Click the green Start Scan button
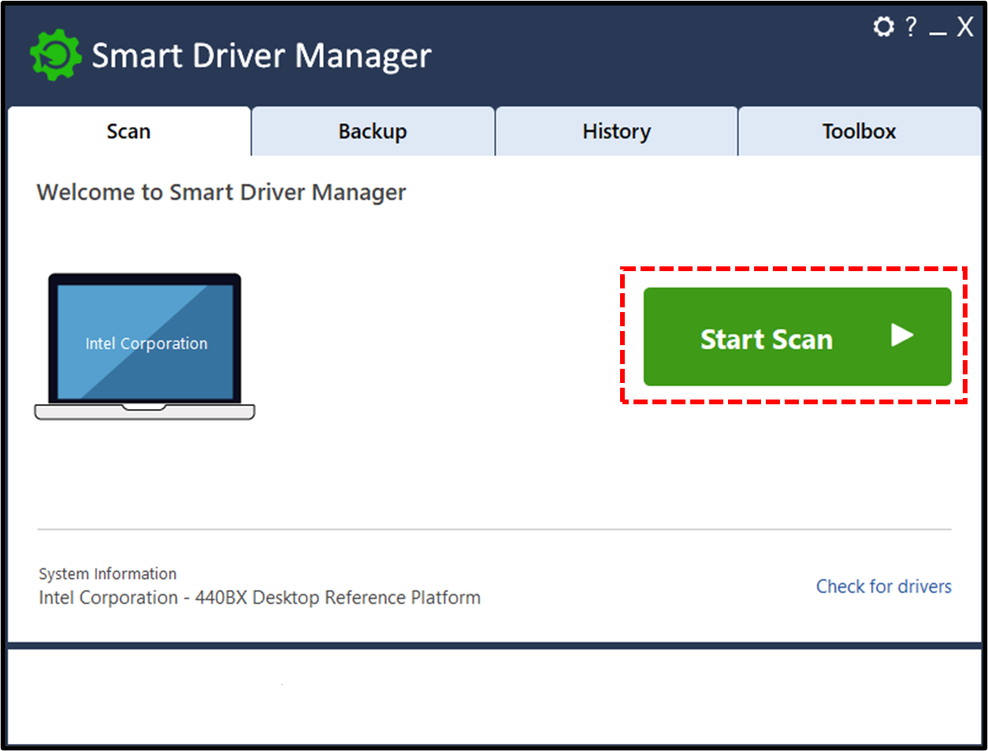The image size is (988, 751). click(797, 336)
